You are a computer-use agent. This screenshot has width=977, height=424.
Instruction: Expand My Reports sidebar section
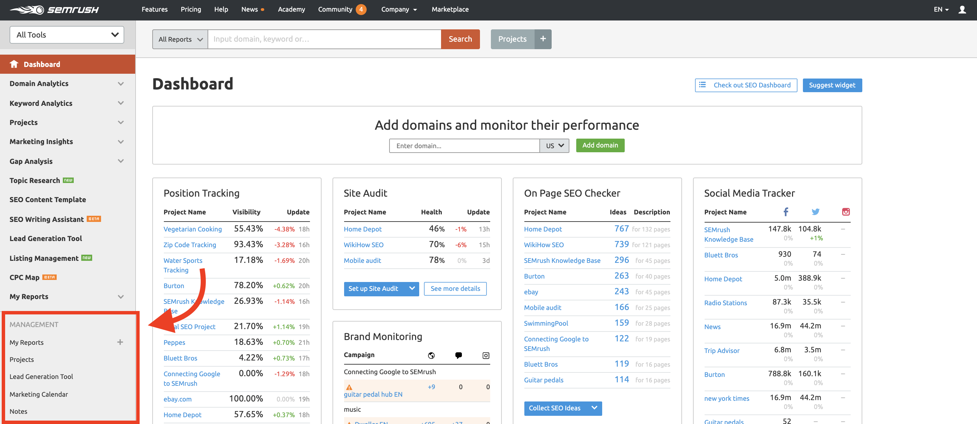pyautogui.click(x=121, y=297)
